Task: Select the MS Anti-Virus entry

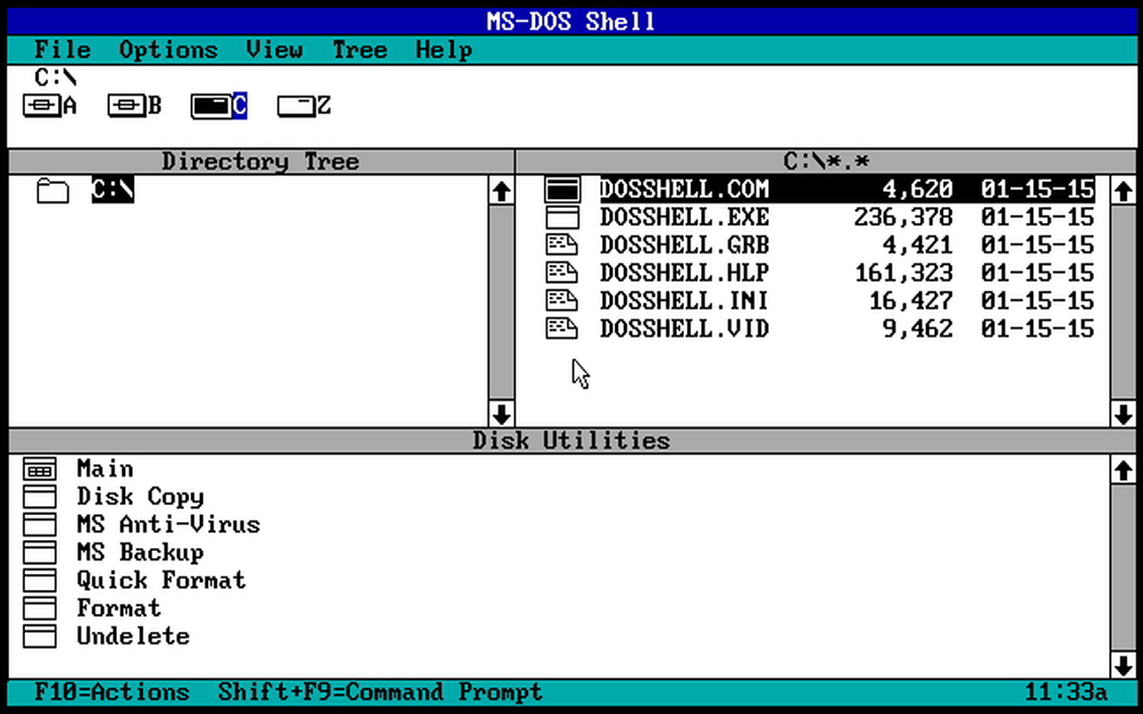Action: pyautogui.click(x=169, y=525)
